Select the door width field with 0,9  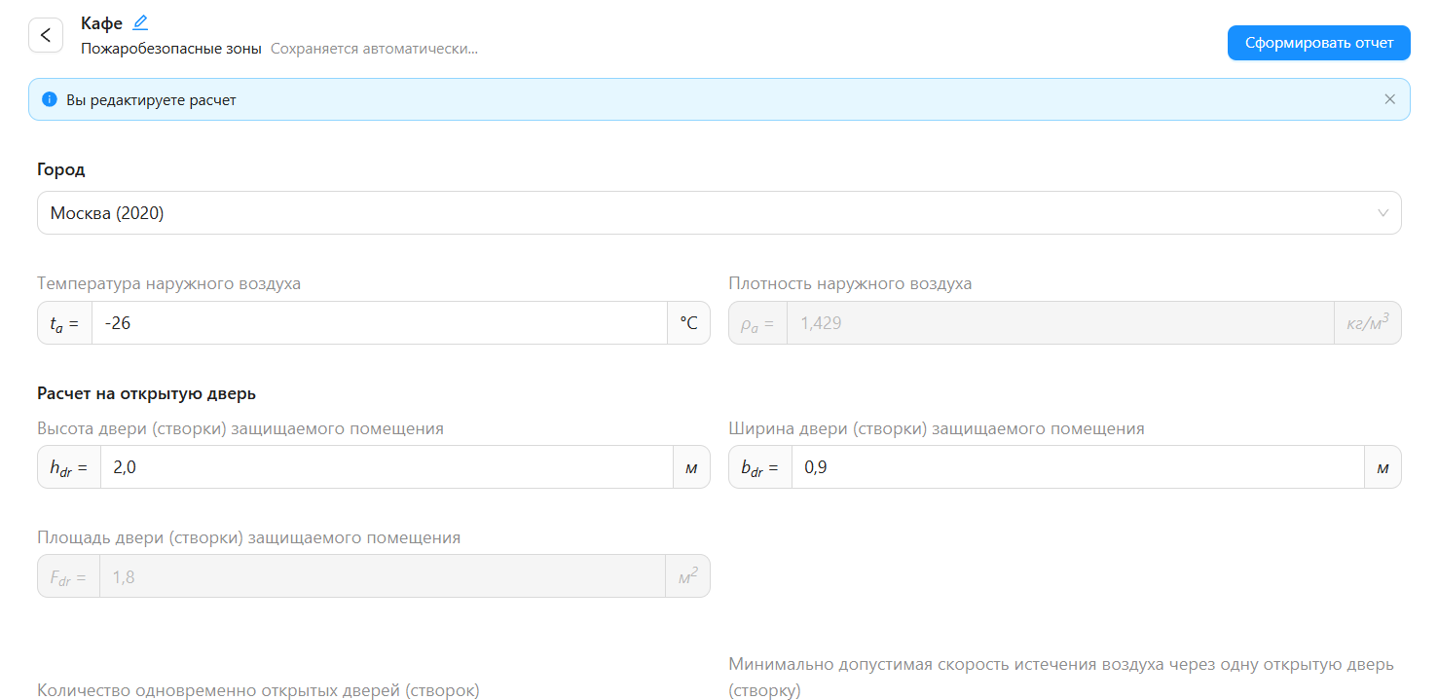pyautogui.click(x=1076, y=467)
